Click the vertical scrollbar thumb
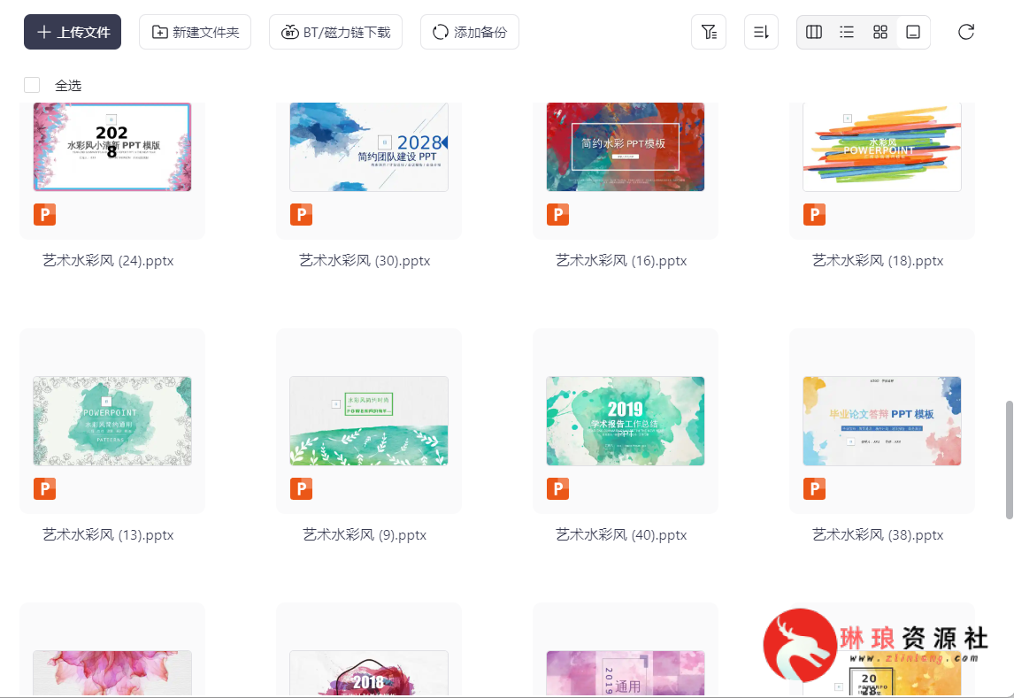 1009,459
